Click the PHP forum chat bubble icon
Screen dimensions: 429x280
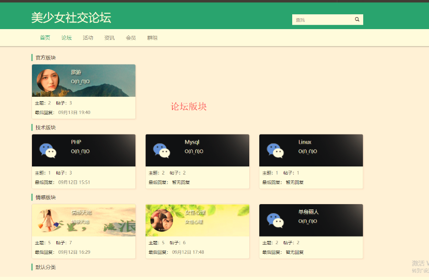pos(48,150)
